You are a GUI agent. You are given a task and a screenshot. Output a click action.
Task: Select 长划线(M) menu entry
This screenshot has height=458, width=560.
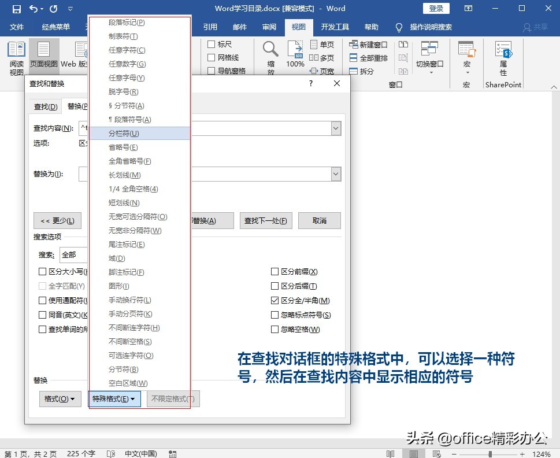click(x=139, y=175)
